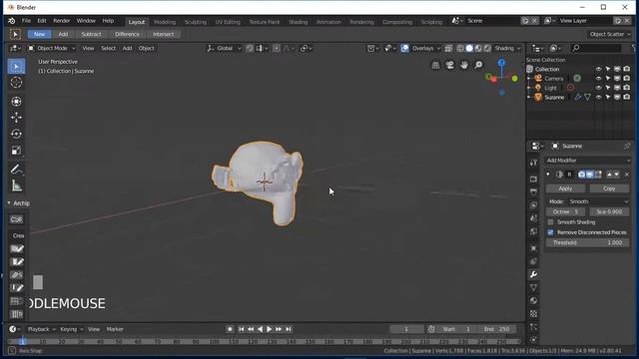
Task: Click the Intersect selection mode button
Action: pyautogui.click(x=164, y=34)
